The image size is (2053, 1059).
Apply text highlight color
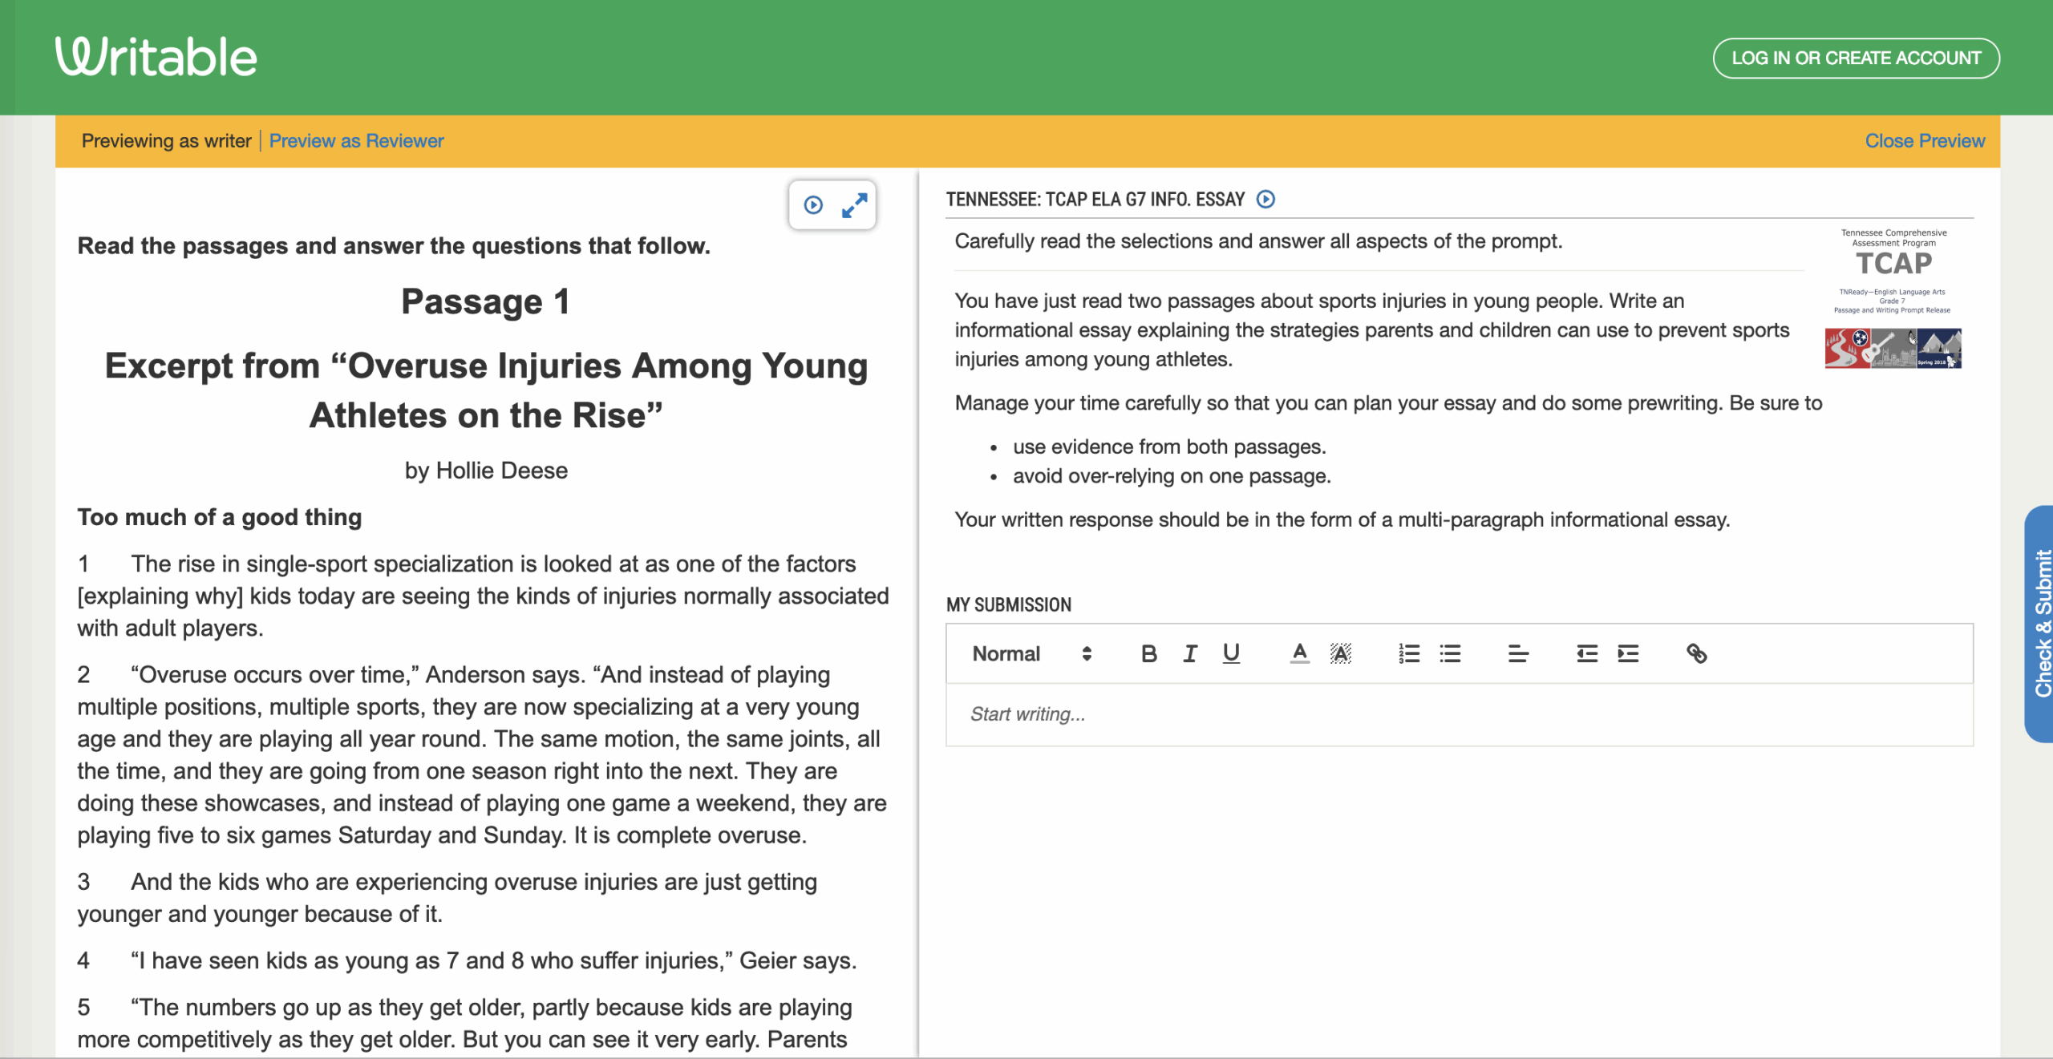pos(1341,654)
